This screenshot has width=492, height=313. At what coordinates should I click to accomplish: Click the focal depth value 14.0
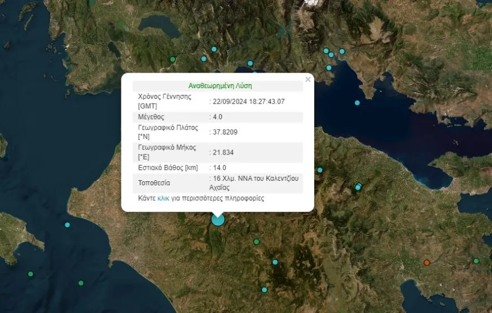(219, 167)
